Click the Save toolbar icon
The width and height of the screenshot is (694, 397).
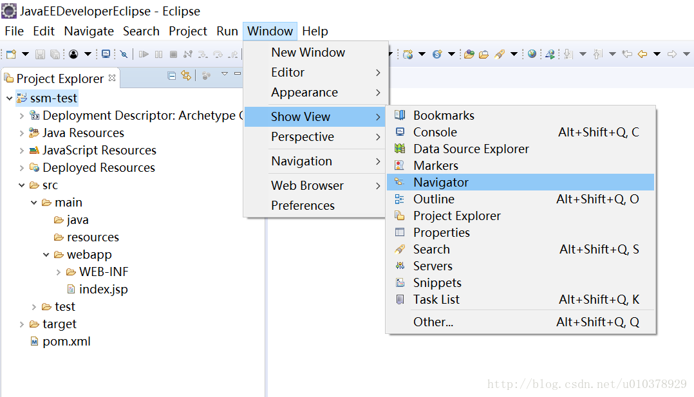coord(41,55)
